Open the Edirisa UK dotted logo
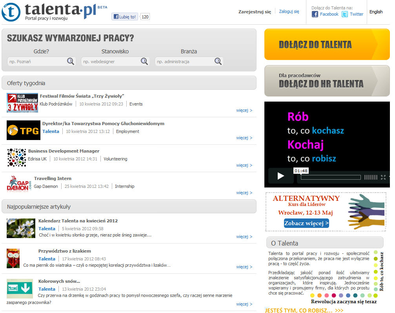 coord(16,158)
